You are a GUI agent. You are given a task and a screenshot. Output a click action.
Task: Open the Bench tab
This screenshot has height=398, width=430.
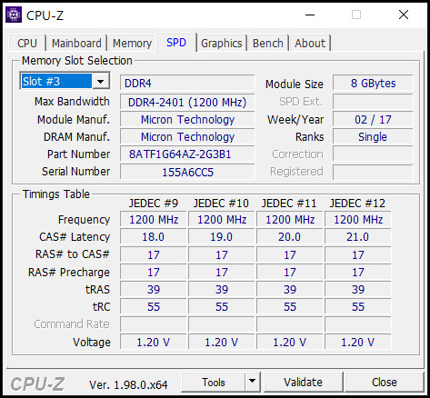268,43
